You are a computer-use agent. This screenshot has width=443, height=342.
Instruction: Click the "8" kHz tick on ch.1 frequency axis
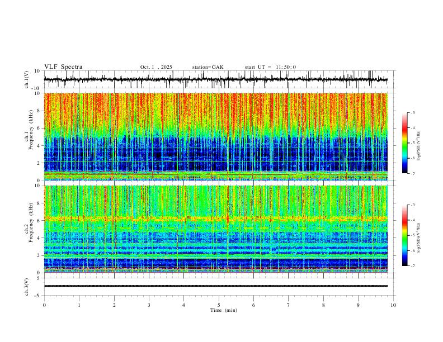pyautogui.click(x=39, y=111)
